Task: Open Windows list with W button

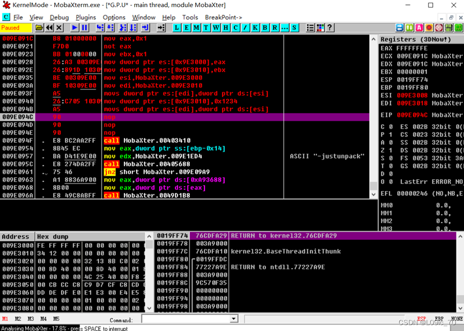Action: click(x=216, y=28)
